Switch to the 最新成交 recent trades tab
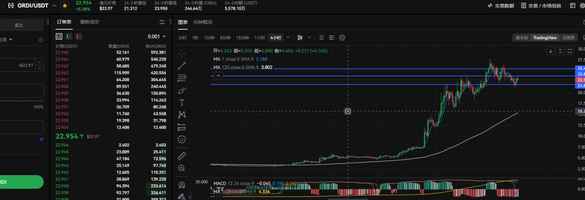This screenshot has height=200, width=585. 89,22
